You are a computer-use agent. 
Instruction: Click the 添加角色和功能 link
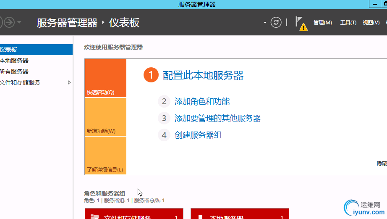coord(202,102)
